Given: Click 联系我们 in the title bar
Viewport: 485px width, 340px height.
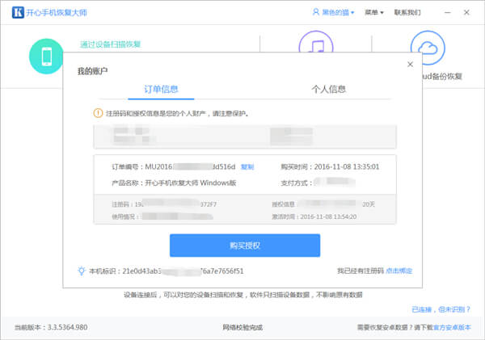Looking at the screenshot, I should tap(407, 12).
